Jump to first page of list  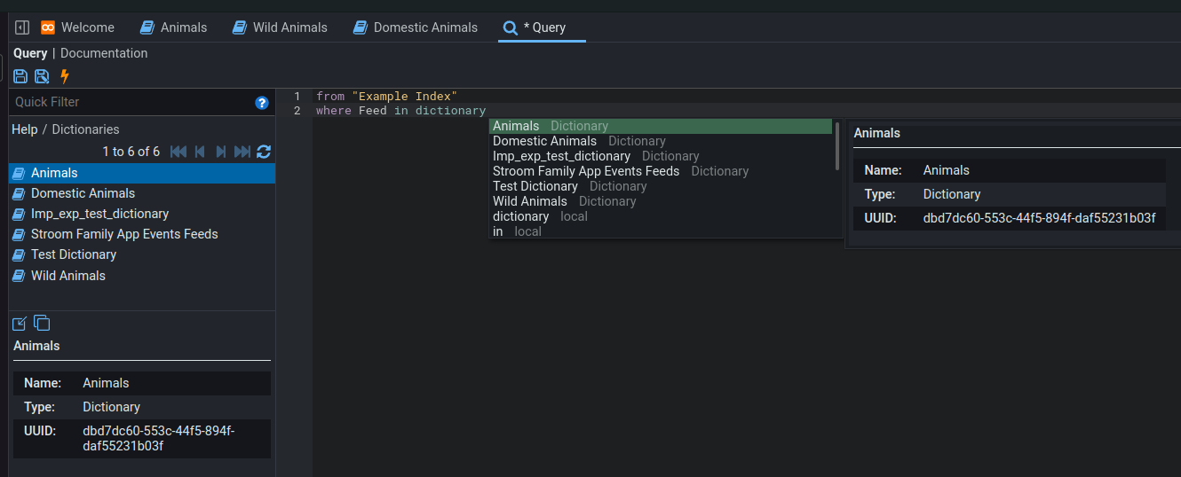coord(178,152)
